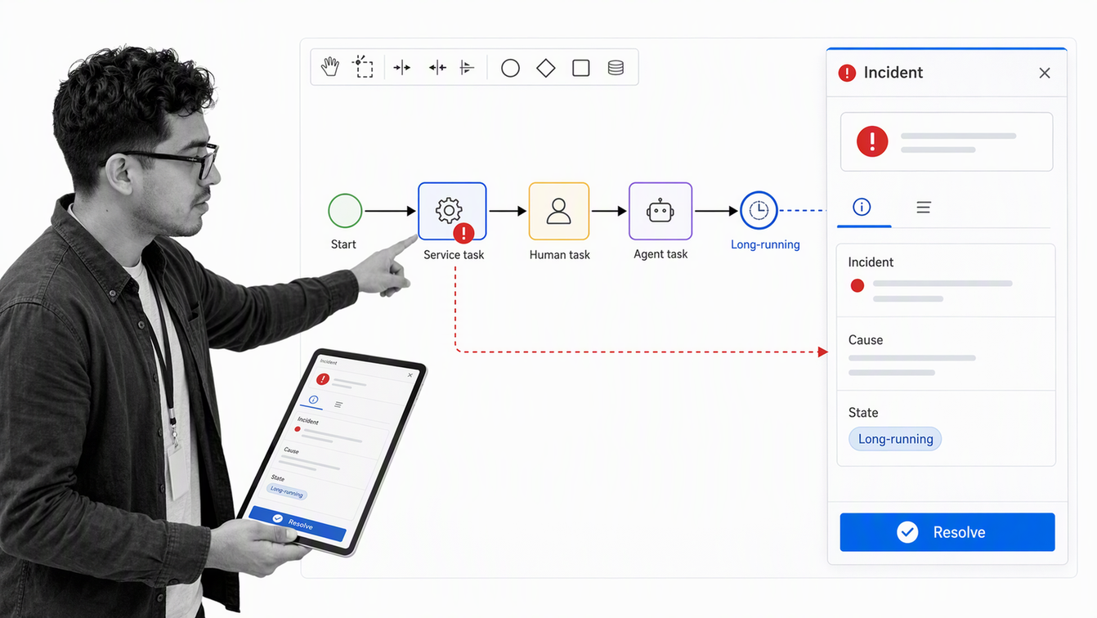The width and height of the screenshot is (1097, 618).
Task: Select the Long-running clock event
Action: 759,210
